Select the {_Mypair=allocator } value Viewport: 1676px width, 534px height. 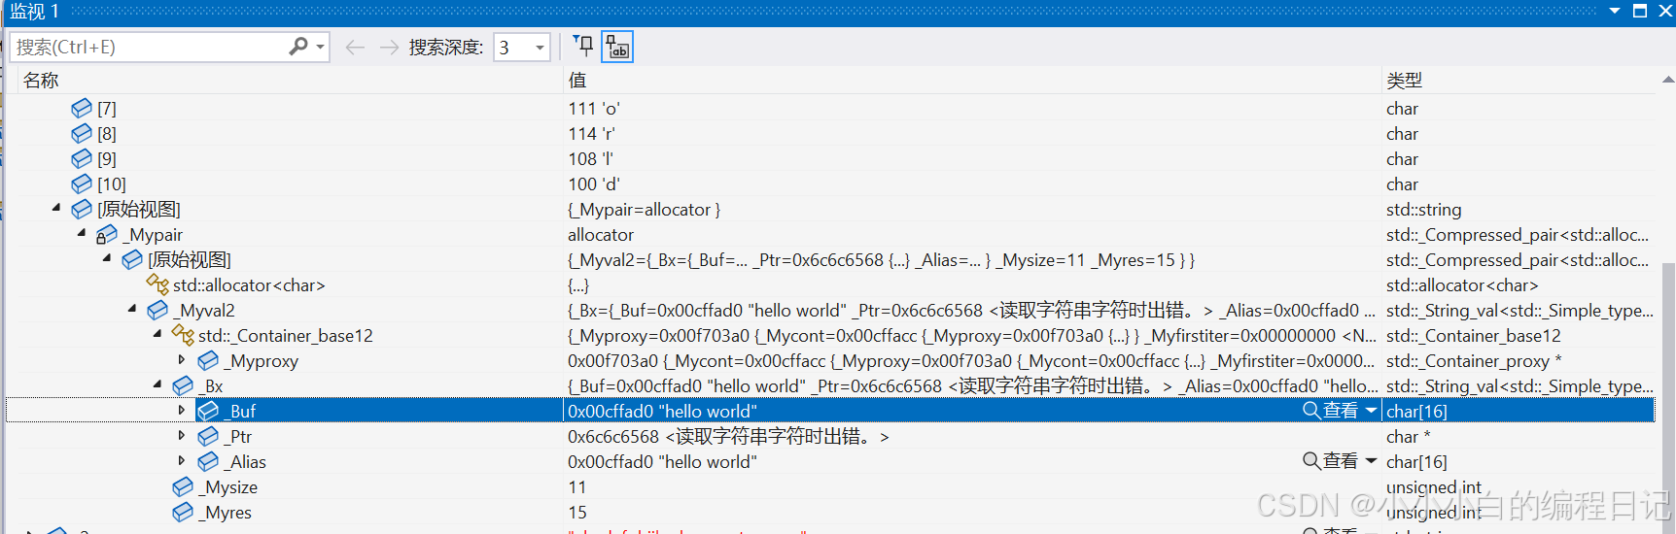pos(644,209)
